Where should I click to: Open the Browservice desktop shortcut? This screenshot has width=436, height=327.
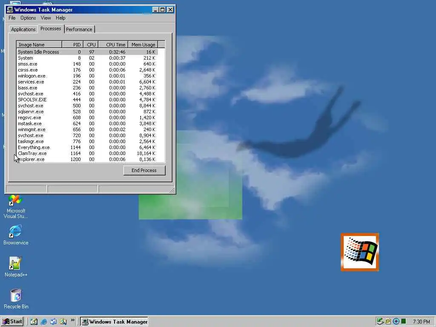coord(16,235)
